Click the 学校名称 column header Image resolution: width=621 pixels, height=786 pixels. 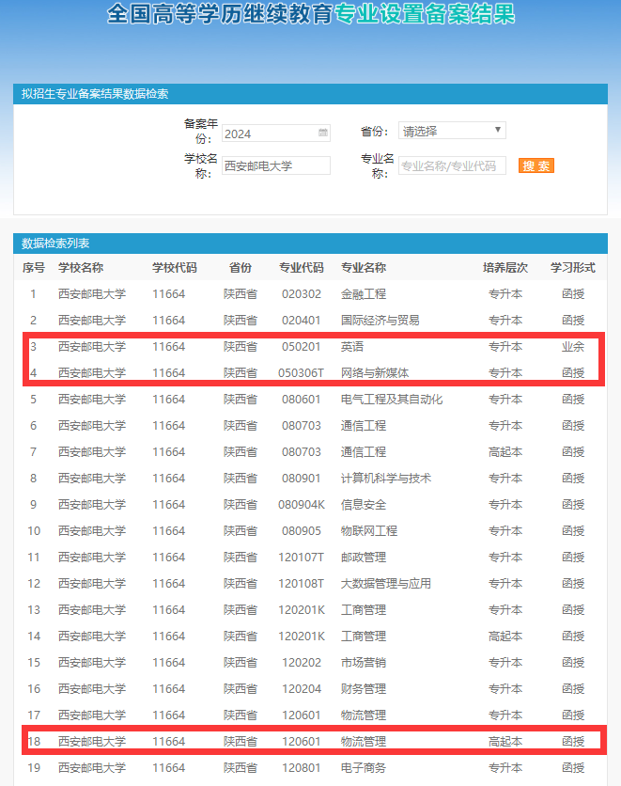[x=81, y=268]
